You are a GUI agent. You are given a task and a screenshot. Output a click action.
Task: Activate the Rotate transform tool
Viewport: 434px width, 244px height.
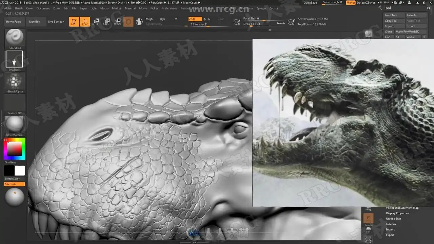click(x=117, y=22)
